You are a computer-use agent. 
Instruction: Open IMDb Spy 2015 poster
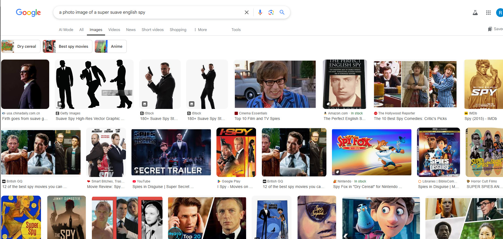coord(483,84)
